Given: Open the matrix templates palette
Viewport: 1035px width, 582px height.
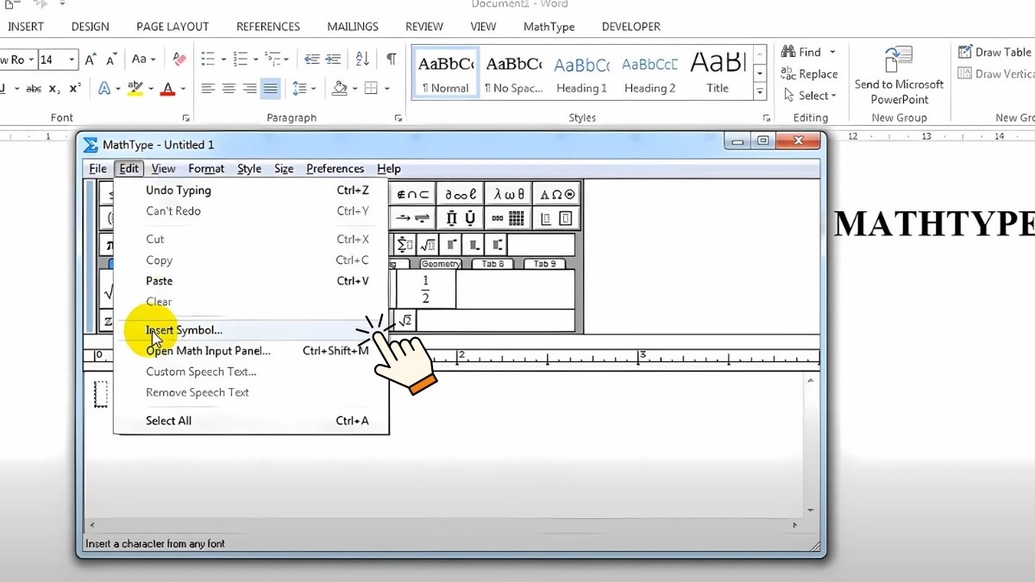Looking at the screenshot, I should 508,218.
